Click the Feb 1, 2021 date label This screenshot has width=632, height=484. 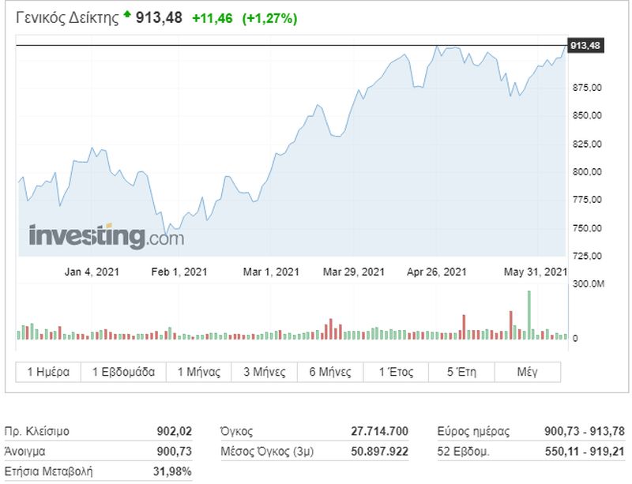click(179, 272)
